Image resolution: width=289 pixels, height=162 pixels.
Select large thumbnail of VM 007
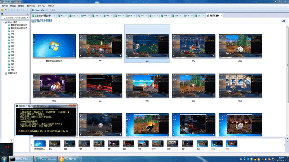click(x=101, y=86)
